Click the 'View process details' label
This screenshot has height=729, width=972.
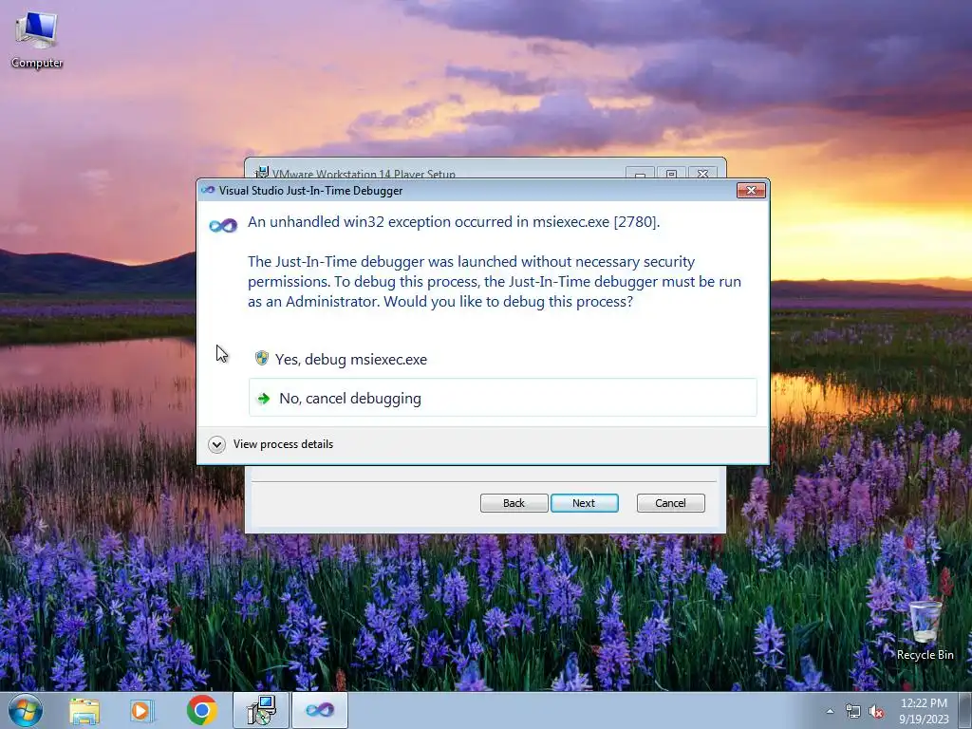coord(283,444)
